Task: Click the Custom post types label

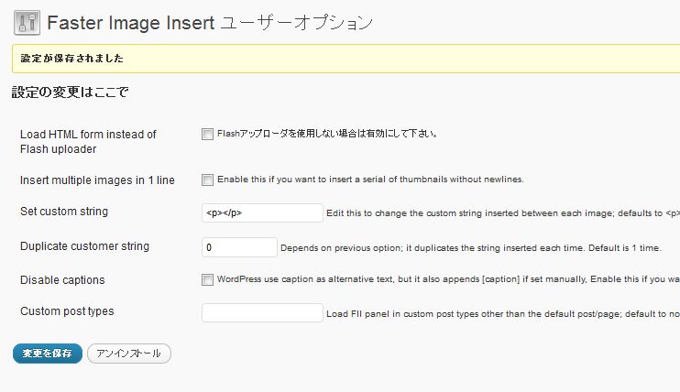Action: (x=67, y=311)
